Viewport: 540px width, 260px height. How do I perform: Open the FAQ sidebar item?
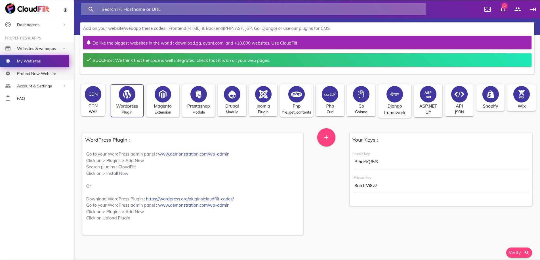click(x=21, y=98)
